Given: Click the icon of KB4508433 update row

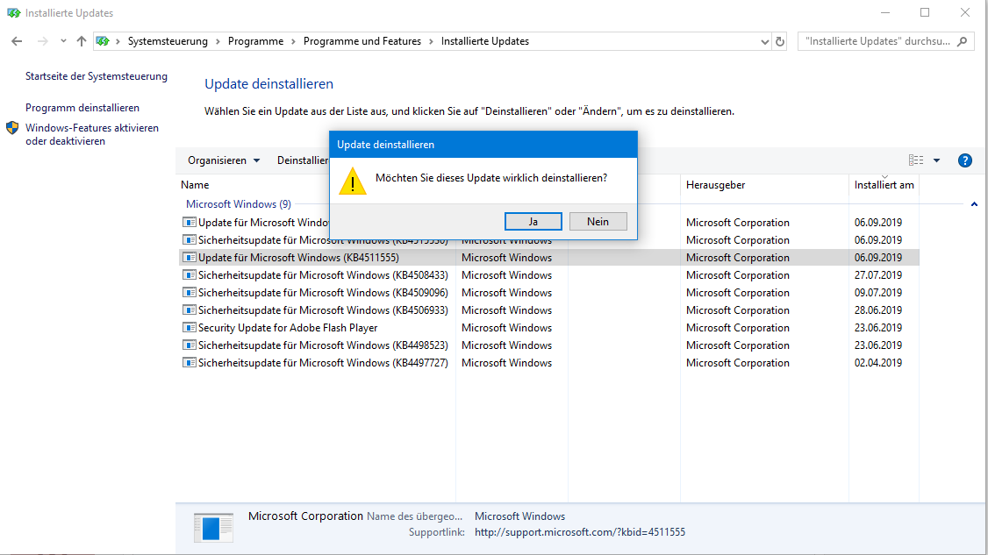Looking at the screenshot, I should pos(189,275).
